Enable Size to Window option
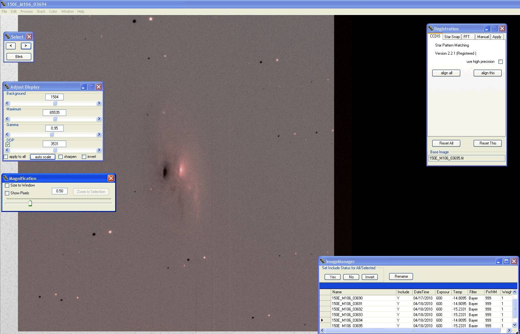This screenshot has height=334, width=520. (x=7, y=186)
